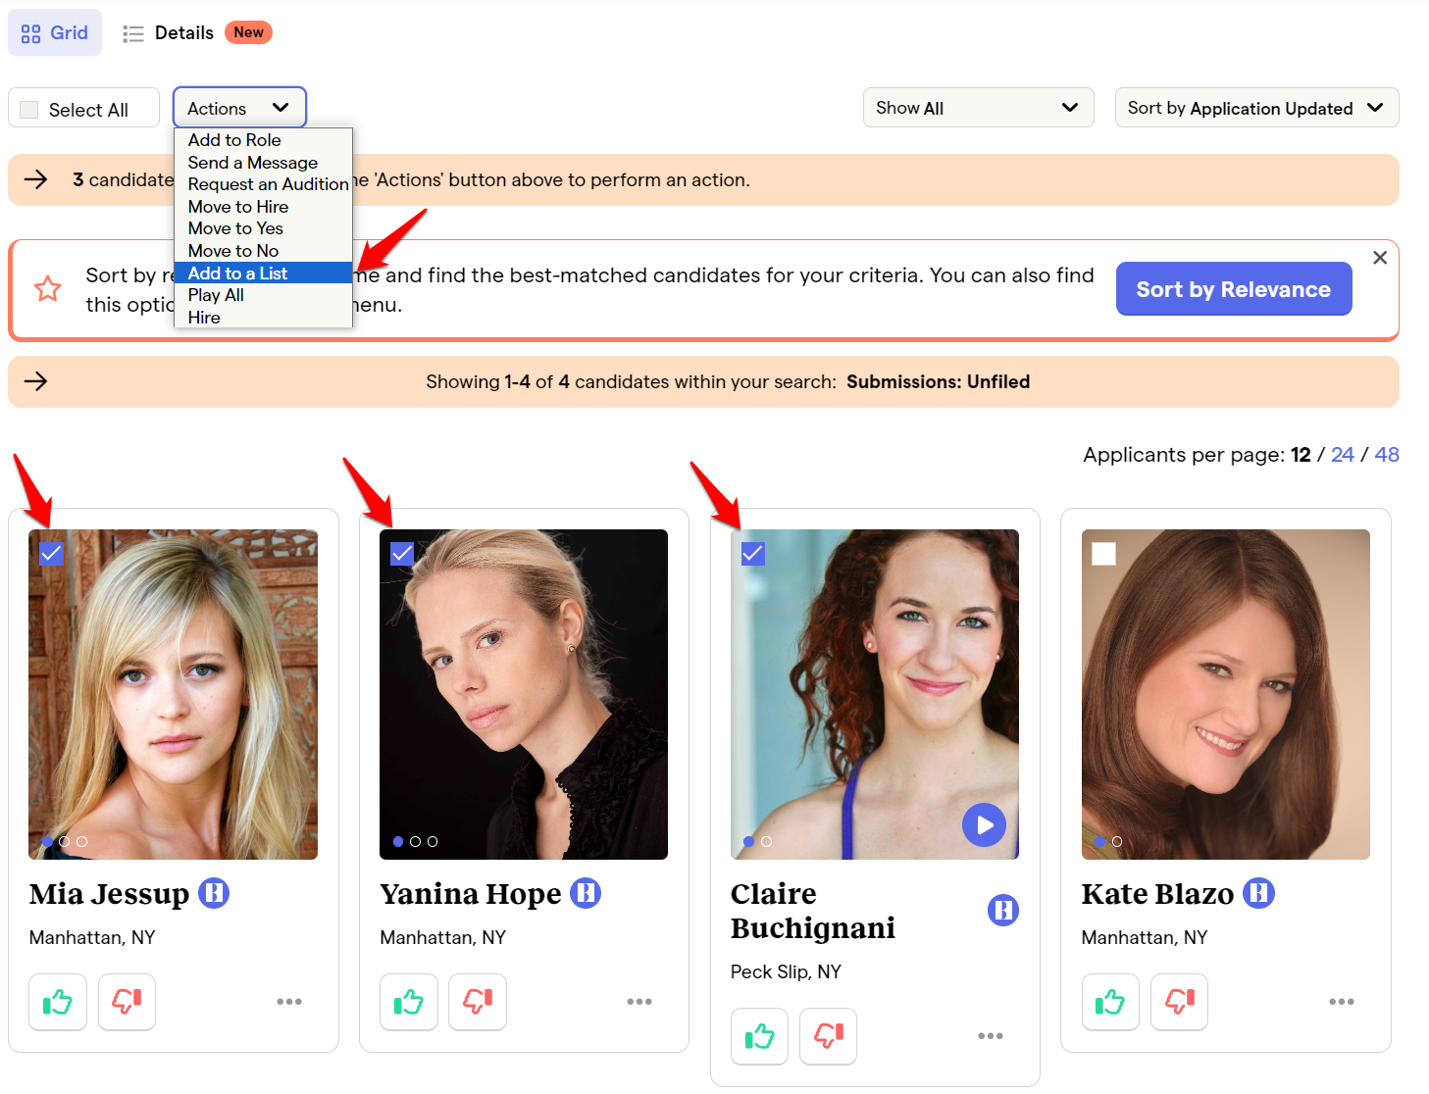Dismiss the sort-by-relevance banner

point(1380,258)
